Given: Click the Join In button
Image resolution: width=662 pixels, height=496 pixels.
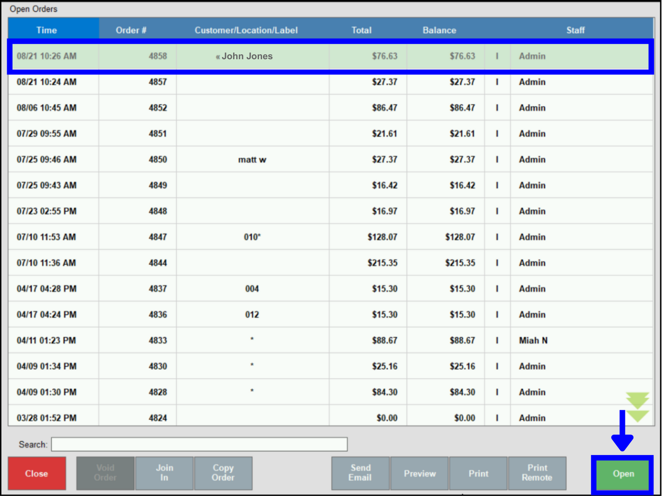Looking at the screenshot, I should (164, 473).
